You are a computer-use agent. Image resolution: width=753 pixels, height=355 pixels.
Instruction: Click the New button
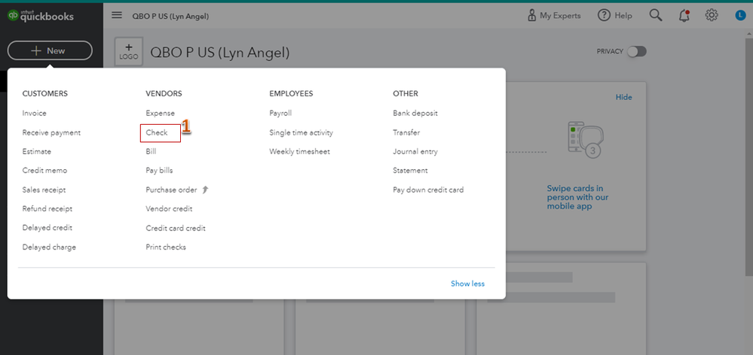[50, 51]
